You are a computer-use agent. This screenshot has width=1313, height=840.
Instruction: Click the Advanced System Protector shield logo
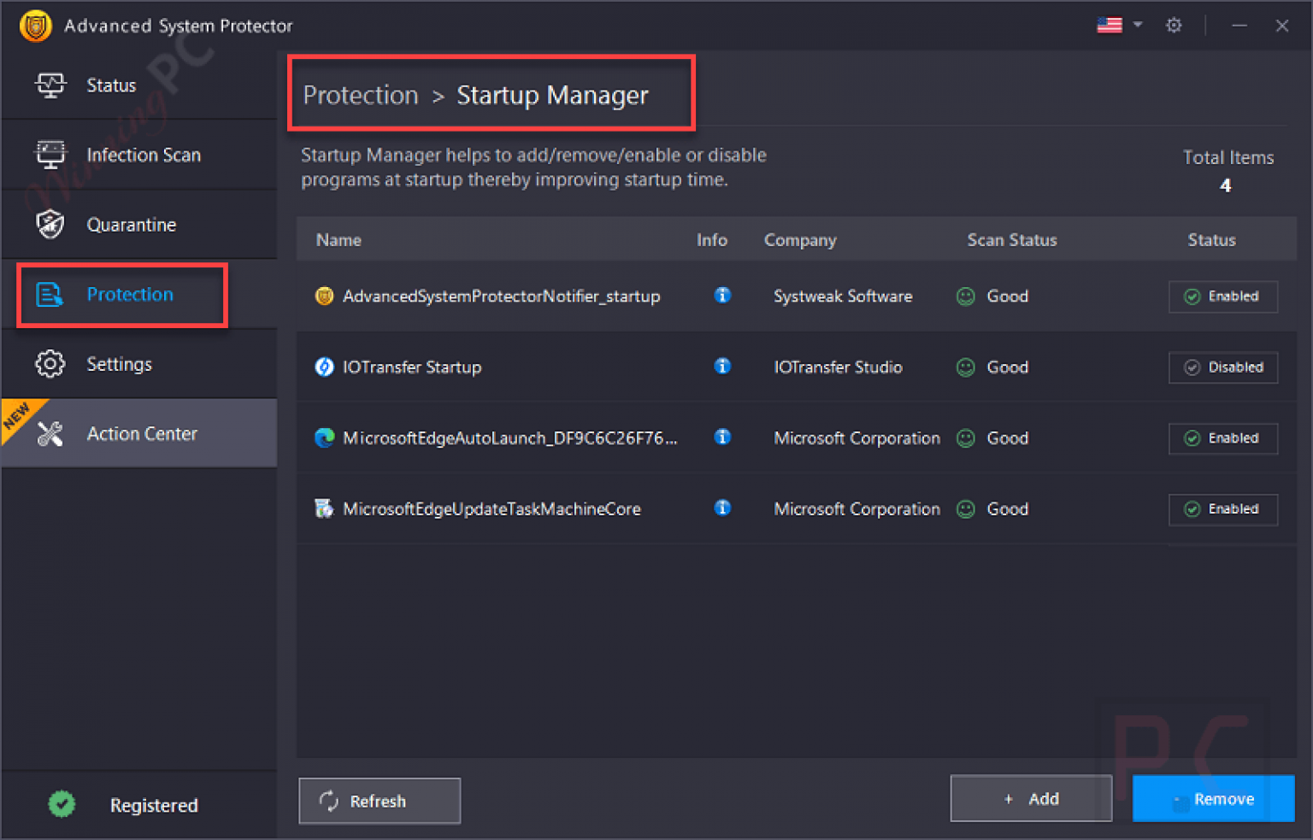pos(35,26)
